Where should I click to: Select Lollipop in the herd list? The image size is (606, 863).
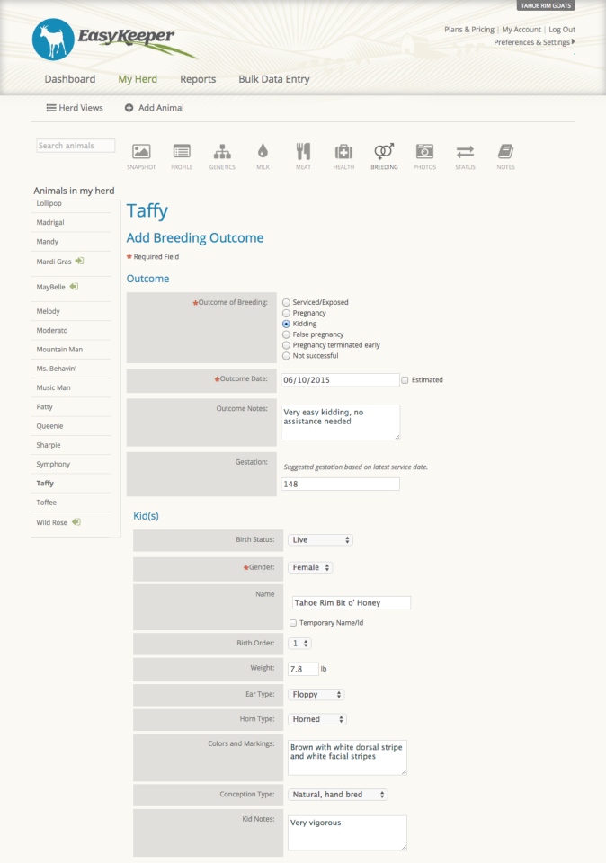tap(49, 204)
